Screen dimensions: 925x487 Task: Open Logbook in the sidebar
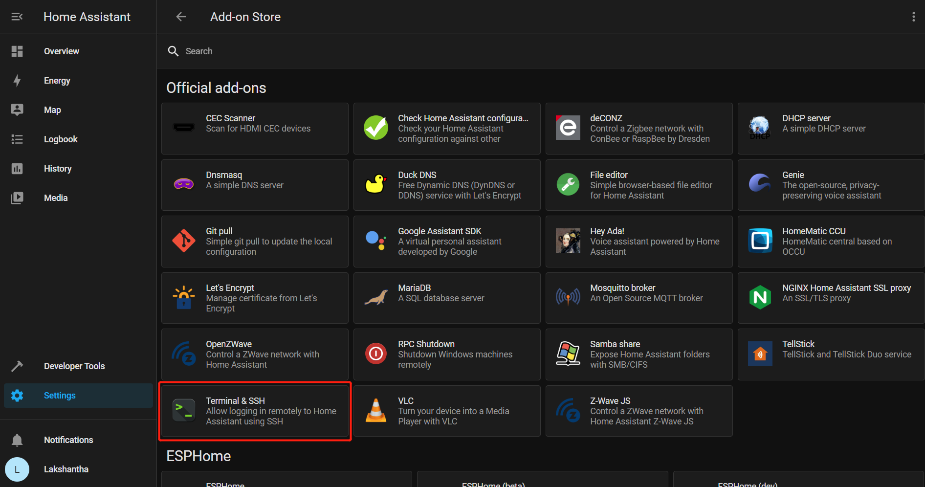point(78,139)
